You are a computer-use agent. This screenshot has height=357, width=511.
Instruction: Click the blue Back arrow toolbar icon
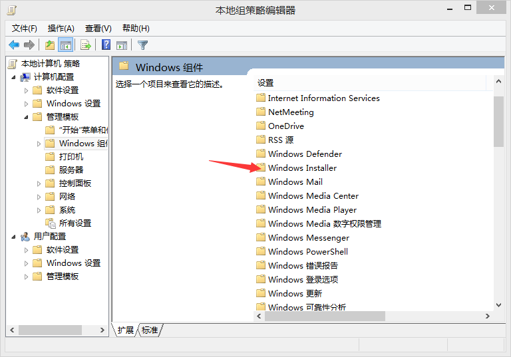click(x=14, y=45)
